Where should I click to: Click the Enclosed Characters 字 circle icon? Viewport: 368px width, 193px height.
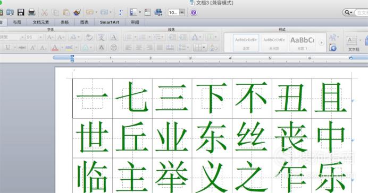coord(114,48)
